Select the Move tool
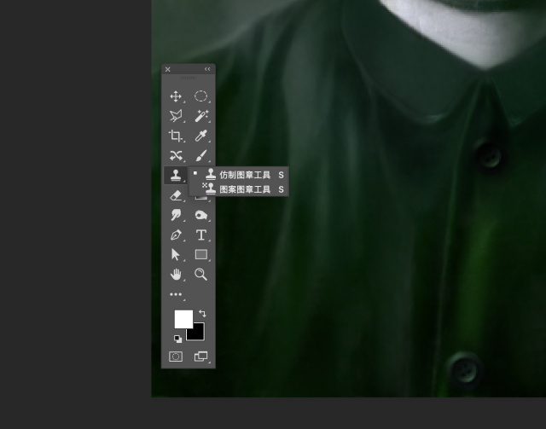This screenshot has width=546, height=429. [x=176, y=96]
